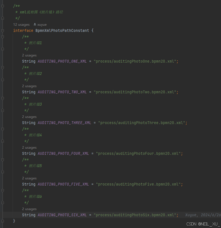Click the AUDITING_PHOTO_TWO_XML constant name

(x=62, y=92)
